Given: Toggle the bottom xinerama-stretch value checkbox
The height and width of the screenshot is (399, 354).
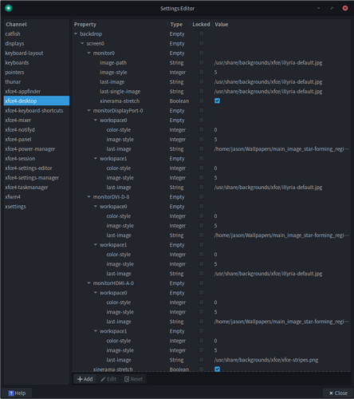Looking at the screenshot, I should coord(217,369).
